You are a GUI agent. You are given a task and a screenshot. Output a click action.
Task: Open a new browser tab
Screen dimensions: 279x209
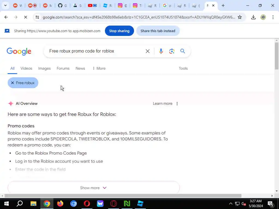(x=223, y=5)
